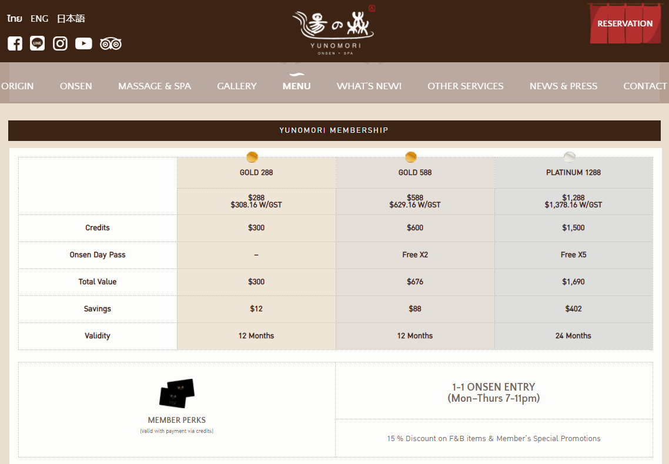Open the Instagram icon link
Image resolution: width=669 pixels, height=464 pixels.
coord(61,43)
